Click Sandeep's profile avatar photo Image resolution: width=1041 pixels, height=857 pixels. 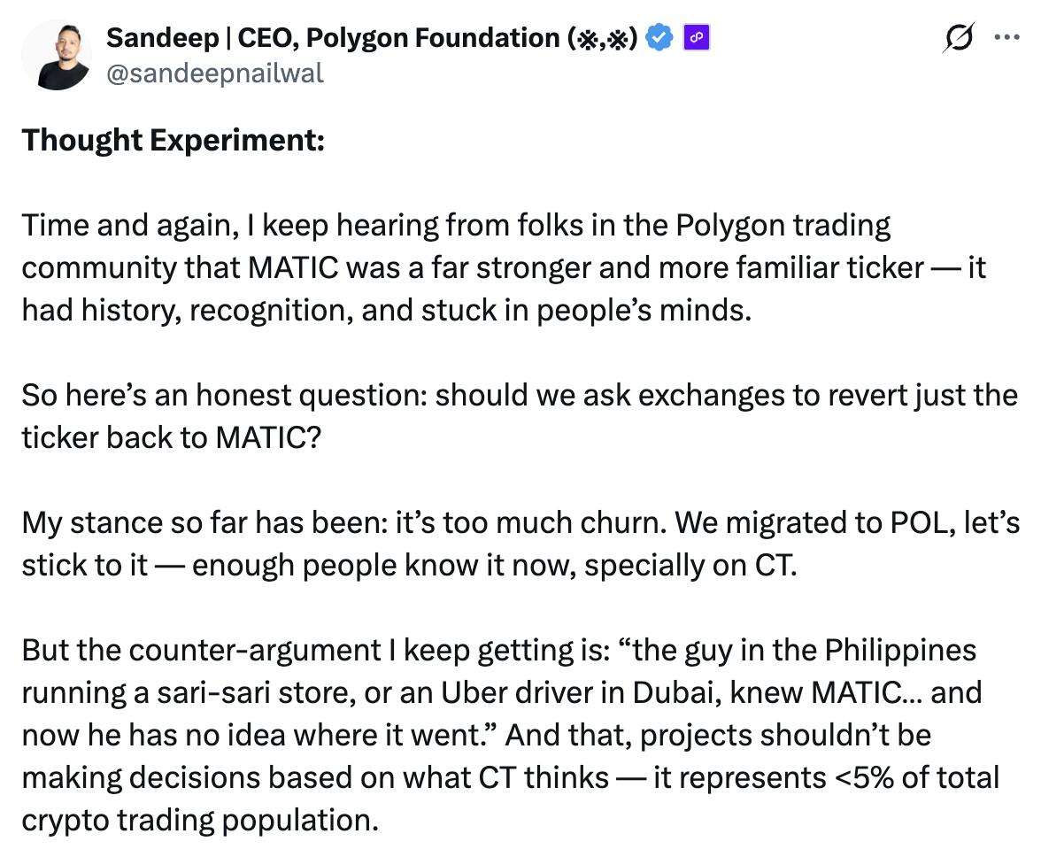[56, 55]
